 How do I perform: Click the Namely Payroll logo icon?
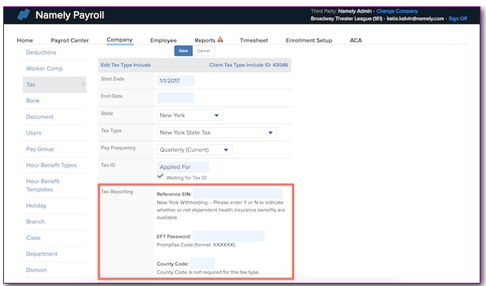[24, 14]
